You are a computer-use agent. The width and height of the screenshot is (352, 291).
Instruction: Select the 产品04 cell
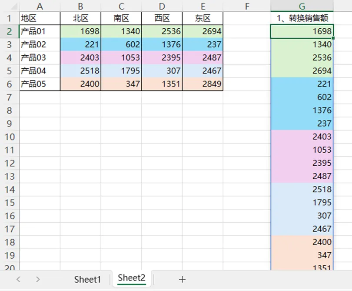pos(40,71)
